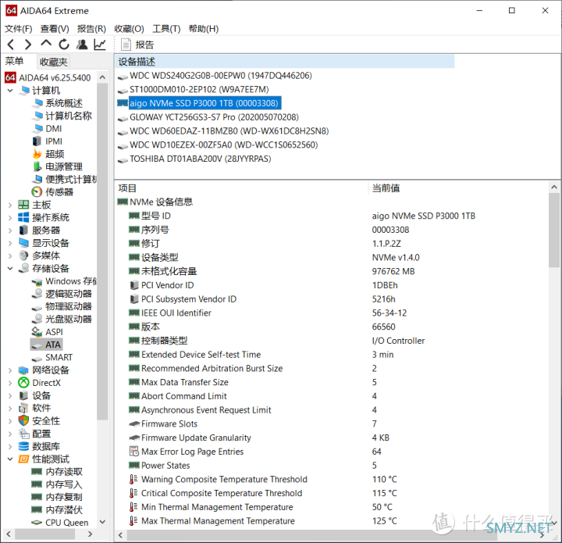Click the 报告 report button

[137, 45]
